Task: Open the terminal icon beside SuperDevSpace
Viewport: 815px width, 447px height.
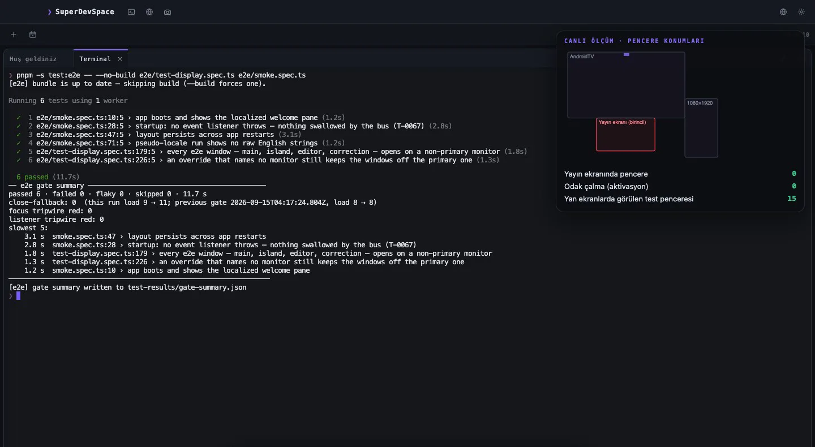Action: (x=131, y=12)
